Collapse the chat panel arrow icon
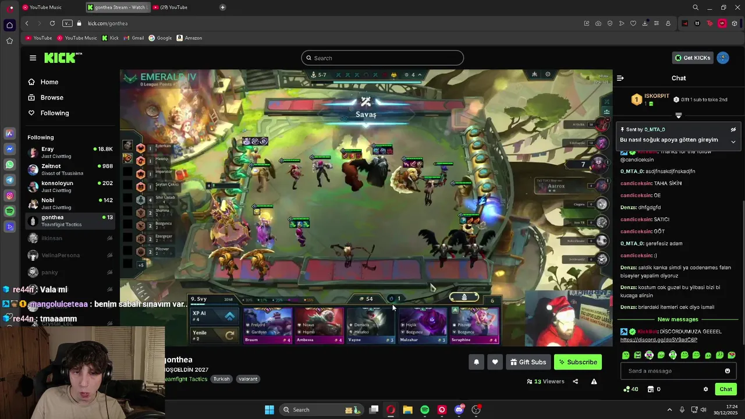The height and width of the screenshot is (419, 745). coord(620,78)
